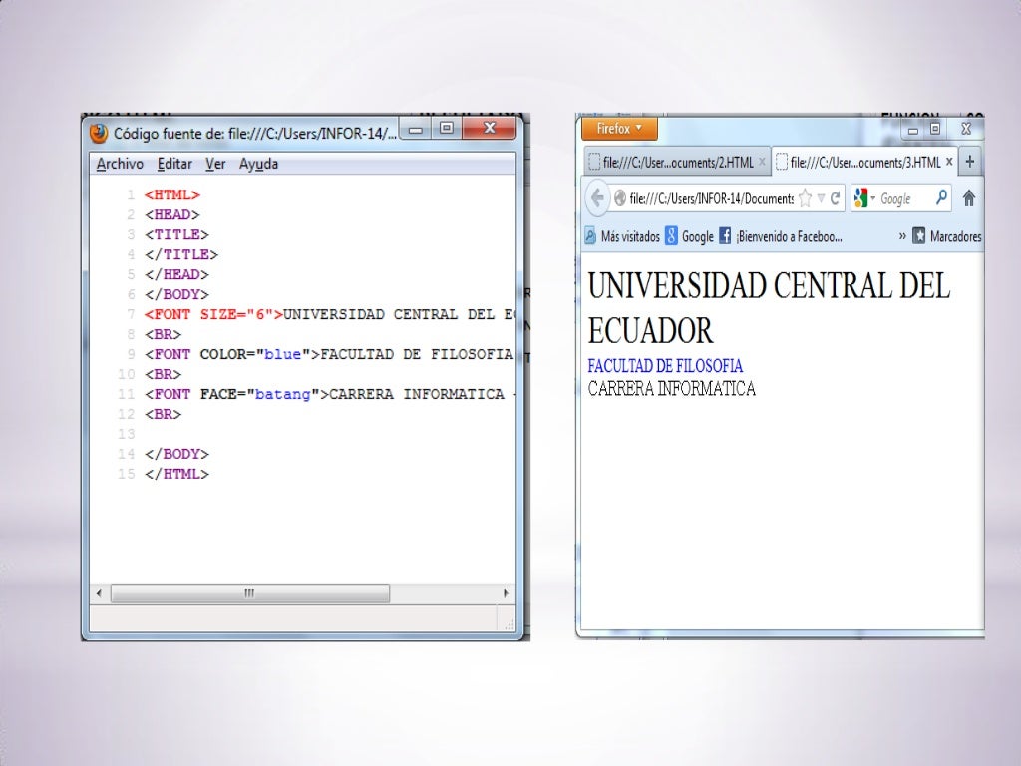Viewport: 1021px width, 766px height.
Task: Open the Bienvenido a Facebook bookmark
Action: [781, 236]
